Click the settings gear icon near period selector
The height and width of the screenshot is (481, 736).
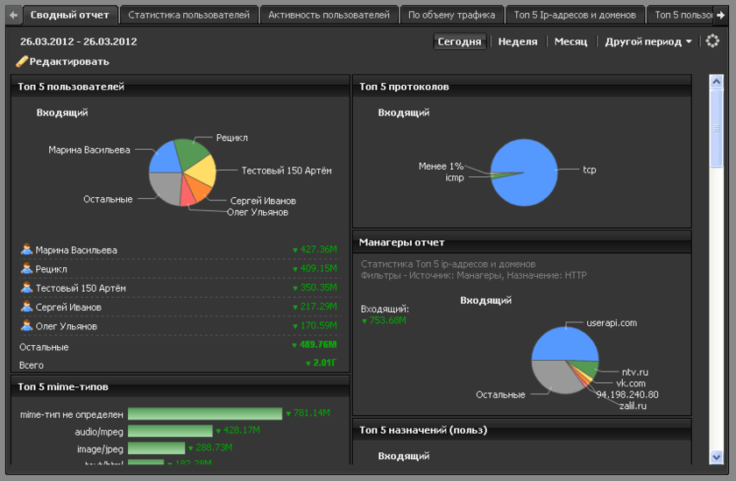pyautogui.click(x=712, y=41)
